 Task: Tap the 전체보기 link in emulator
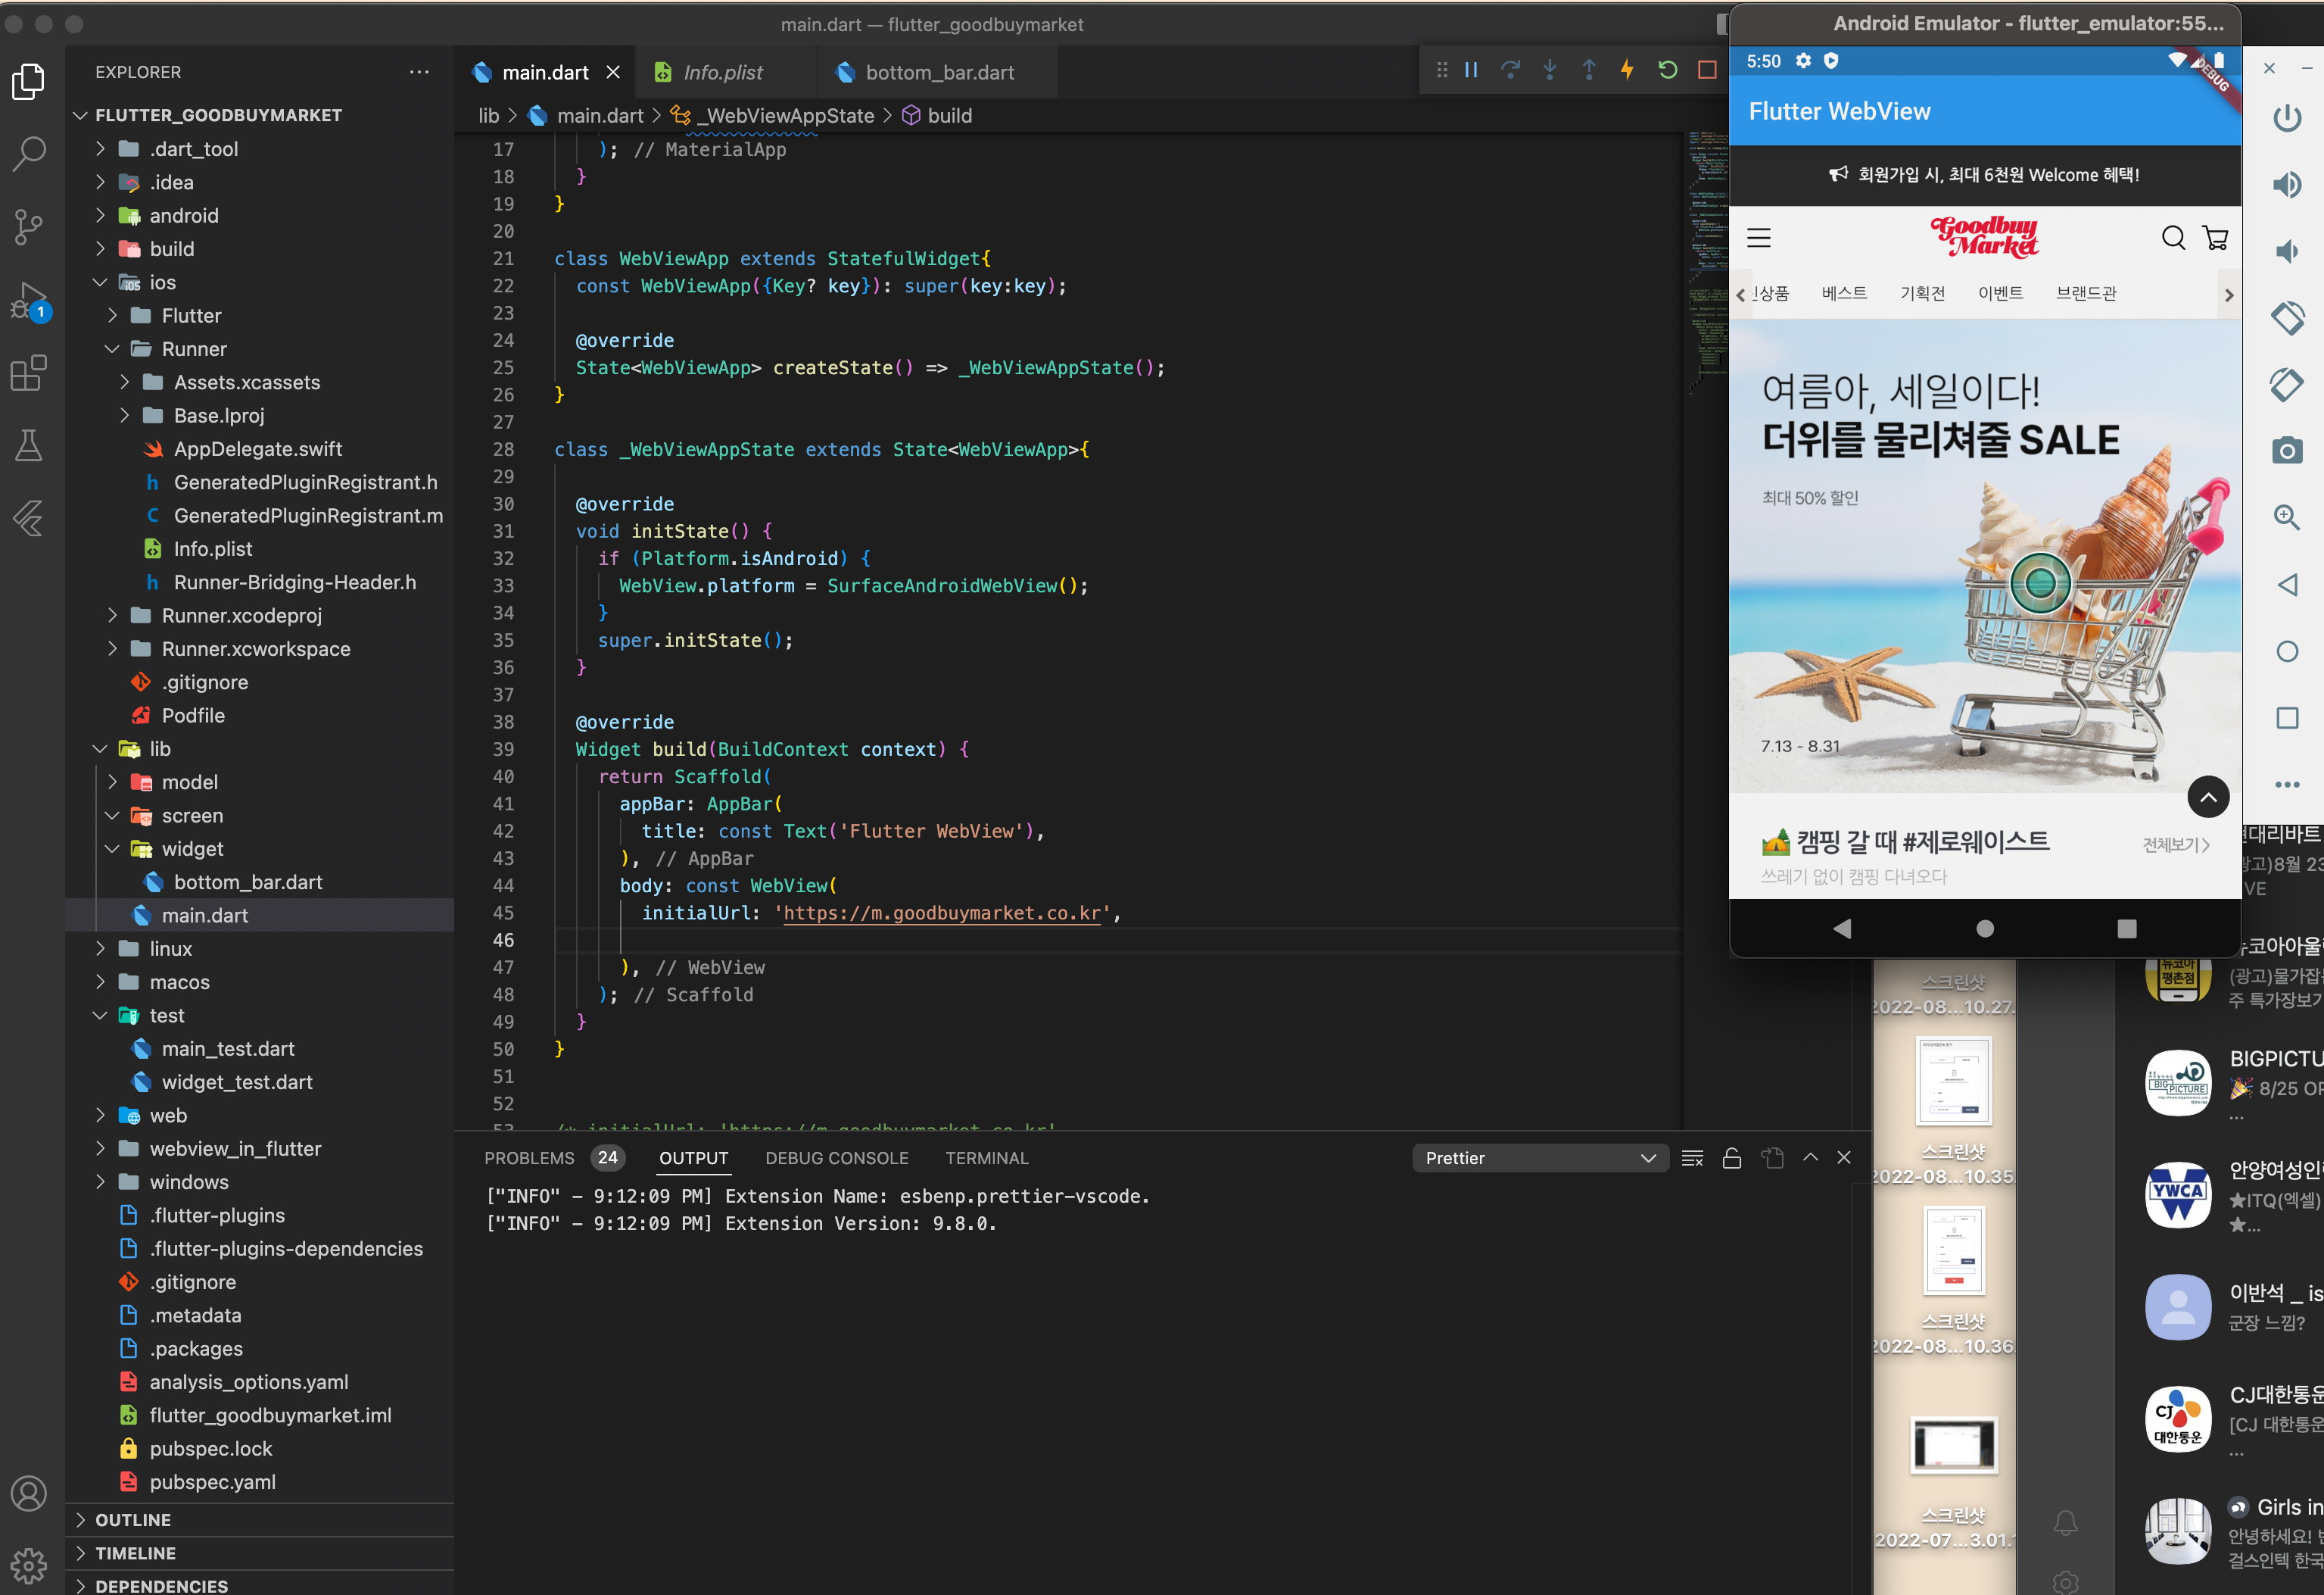(x=2174, y=844)
